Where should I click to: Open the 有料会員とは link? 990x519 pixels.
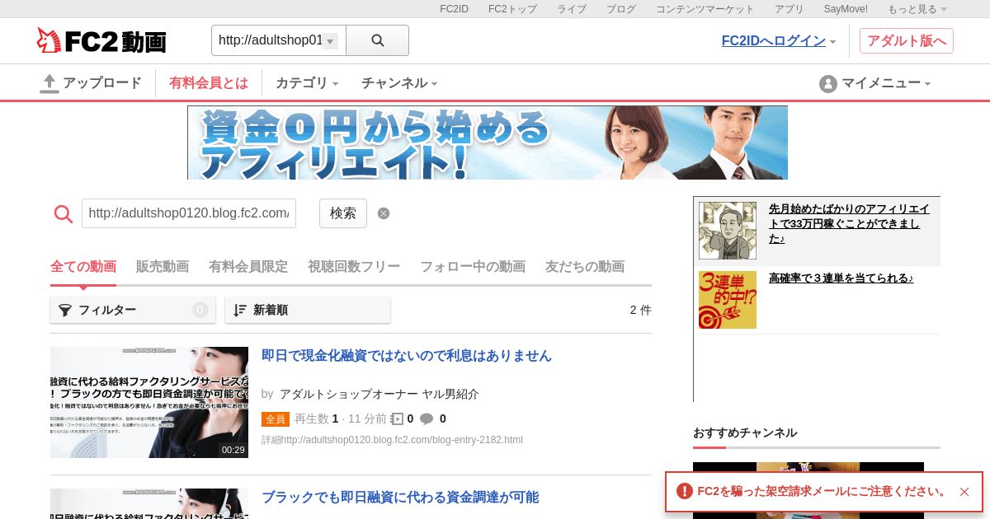(x=209, y=83)
